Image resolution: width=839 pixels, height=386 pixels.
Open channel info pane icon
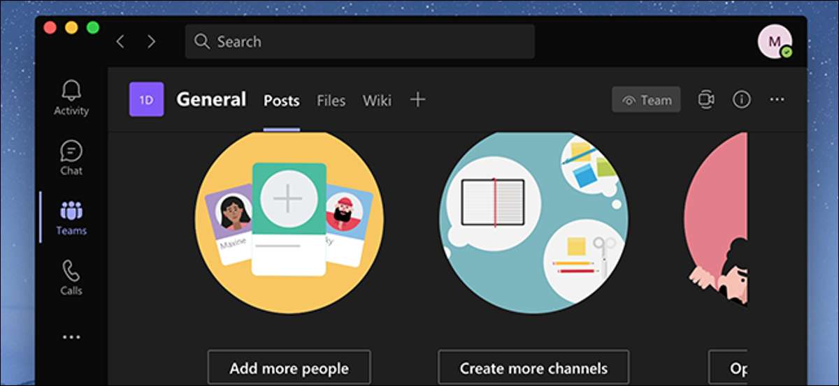click(x=741, y=100)
